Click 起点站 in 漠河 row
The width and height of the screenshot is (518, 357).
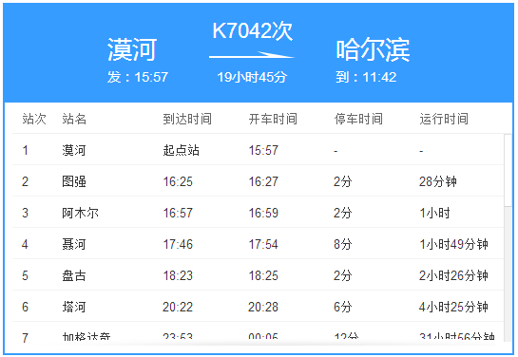pos(181,150)
